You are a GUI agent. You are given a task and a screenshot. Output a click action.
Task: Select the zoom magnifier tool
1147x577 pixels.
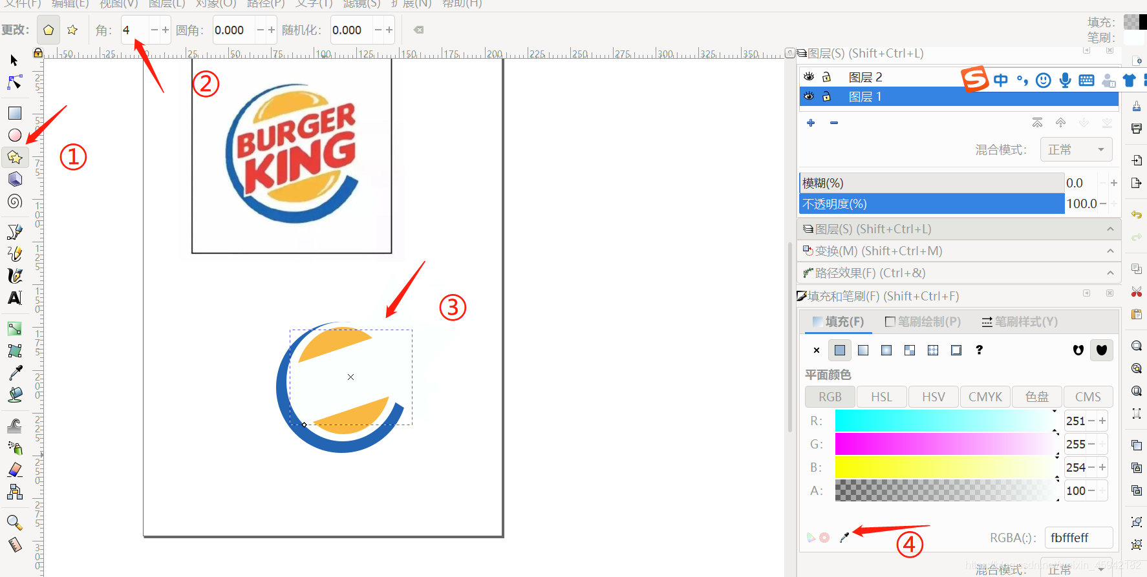(x=14, y=523)
